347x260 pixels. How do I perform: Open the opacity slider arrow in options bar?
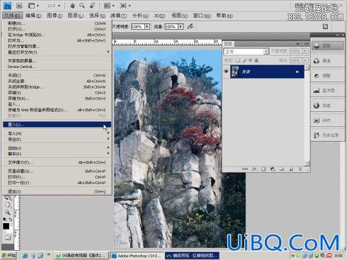(x=147, y=26)
